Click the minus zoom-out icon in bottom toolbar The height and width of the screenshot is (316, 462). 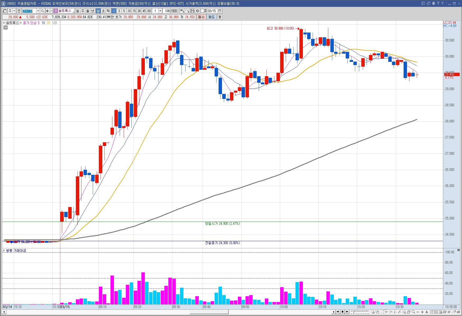418,312
